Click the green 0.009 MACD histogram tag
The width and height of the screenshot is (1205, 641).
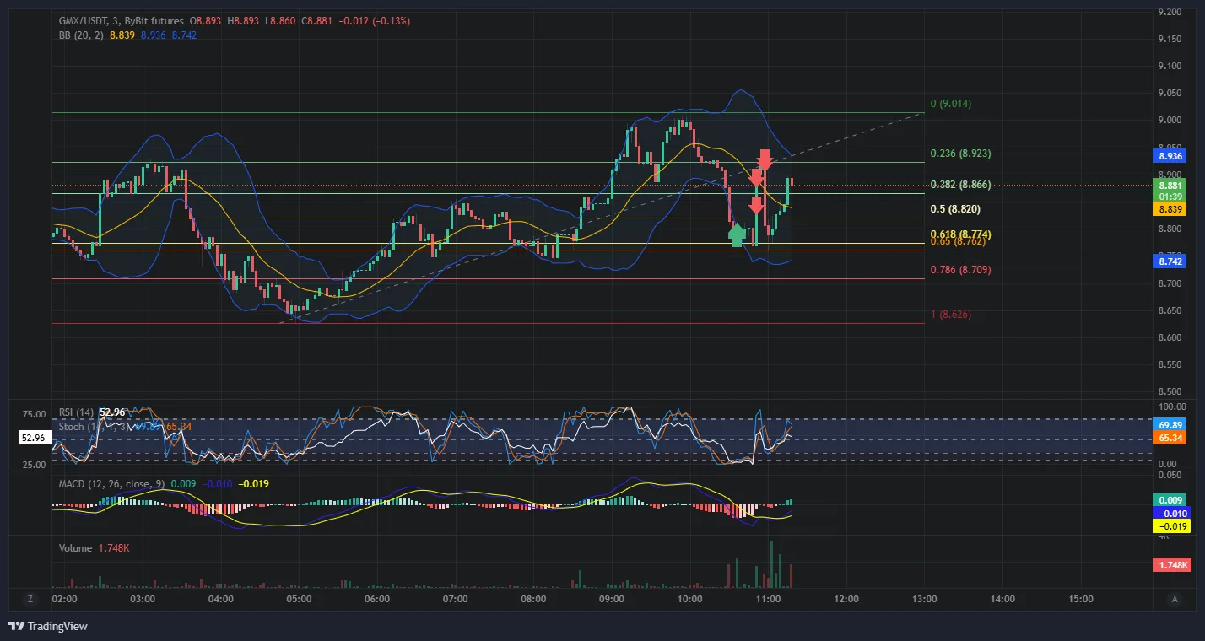tap(1170, 499)
